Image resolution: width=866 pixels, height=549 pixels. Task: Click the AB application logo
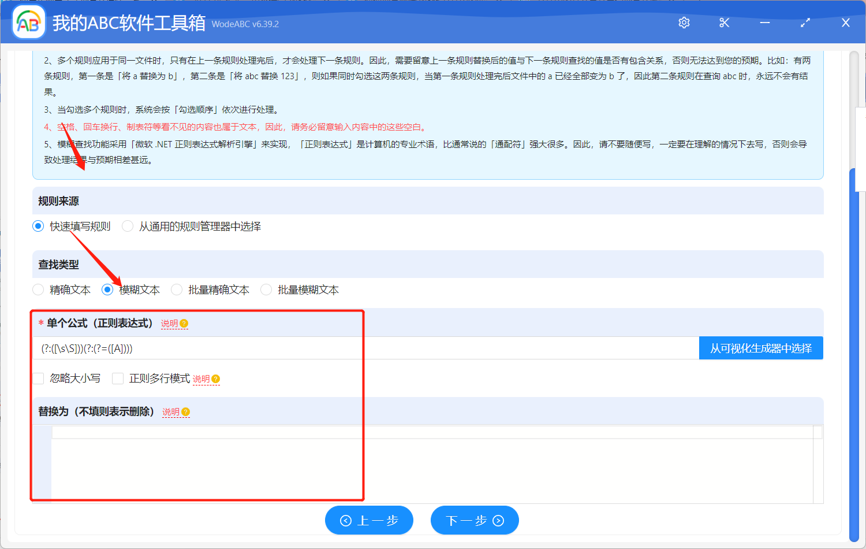[28, 23]
